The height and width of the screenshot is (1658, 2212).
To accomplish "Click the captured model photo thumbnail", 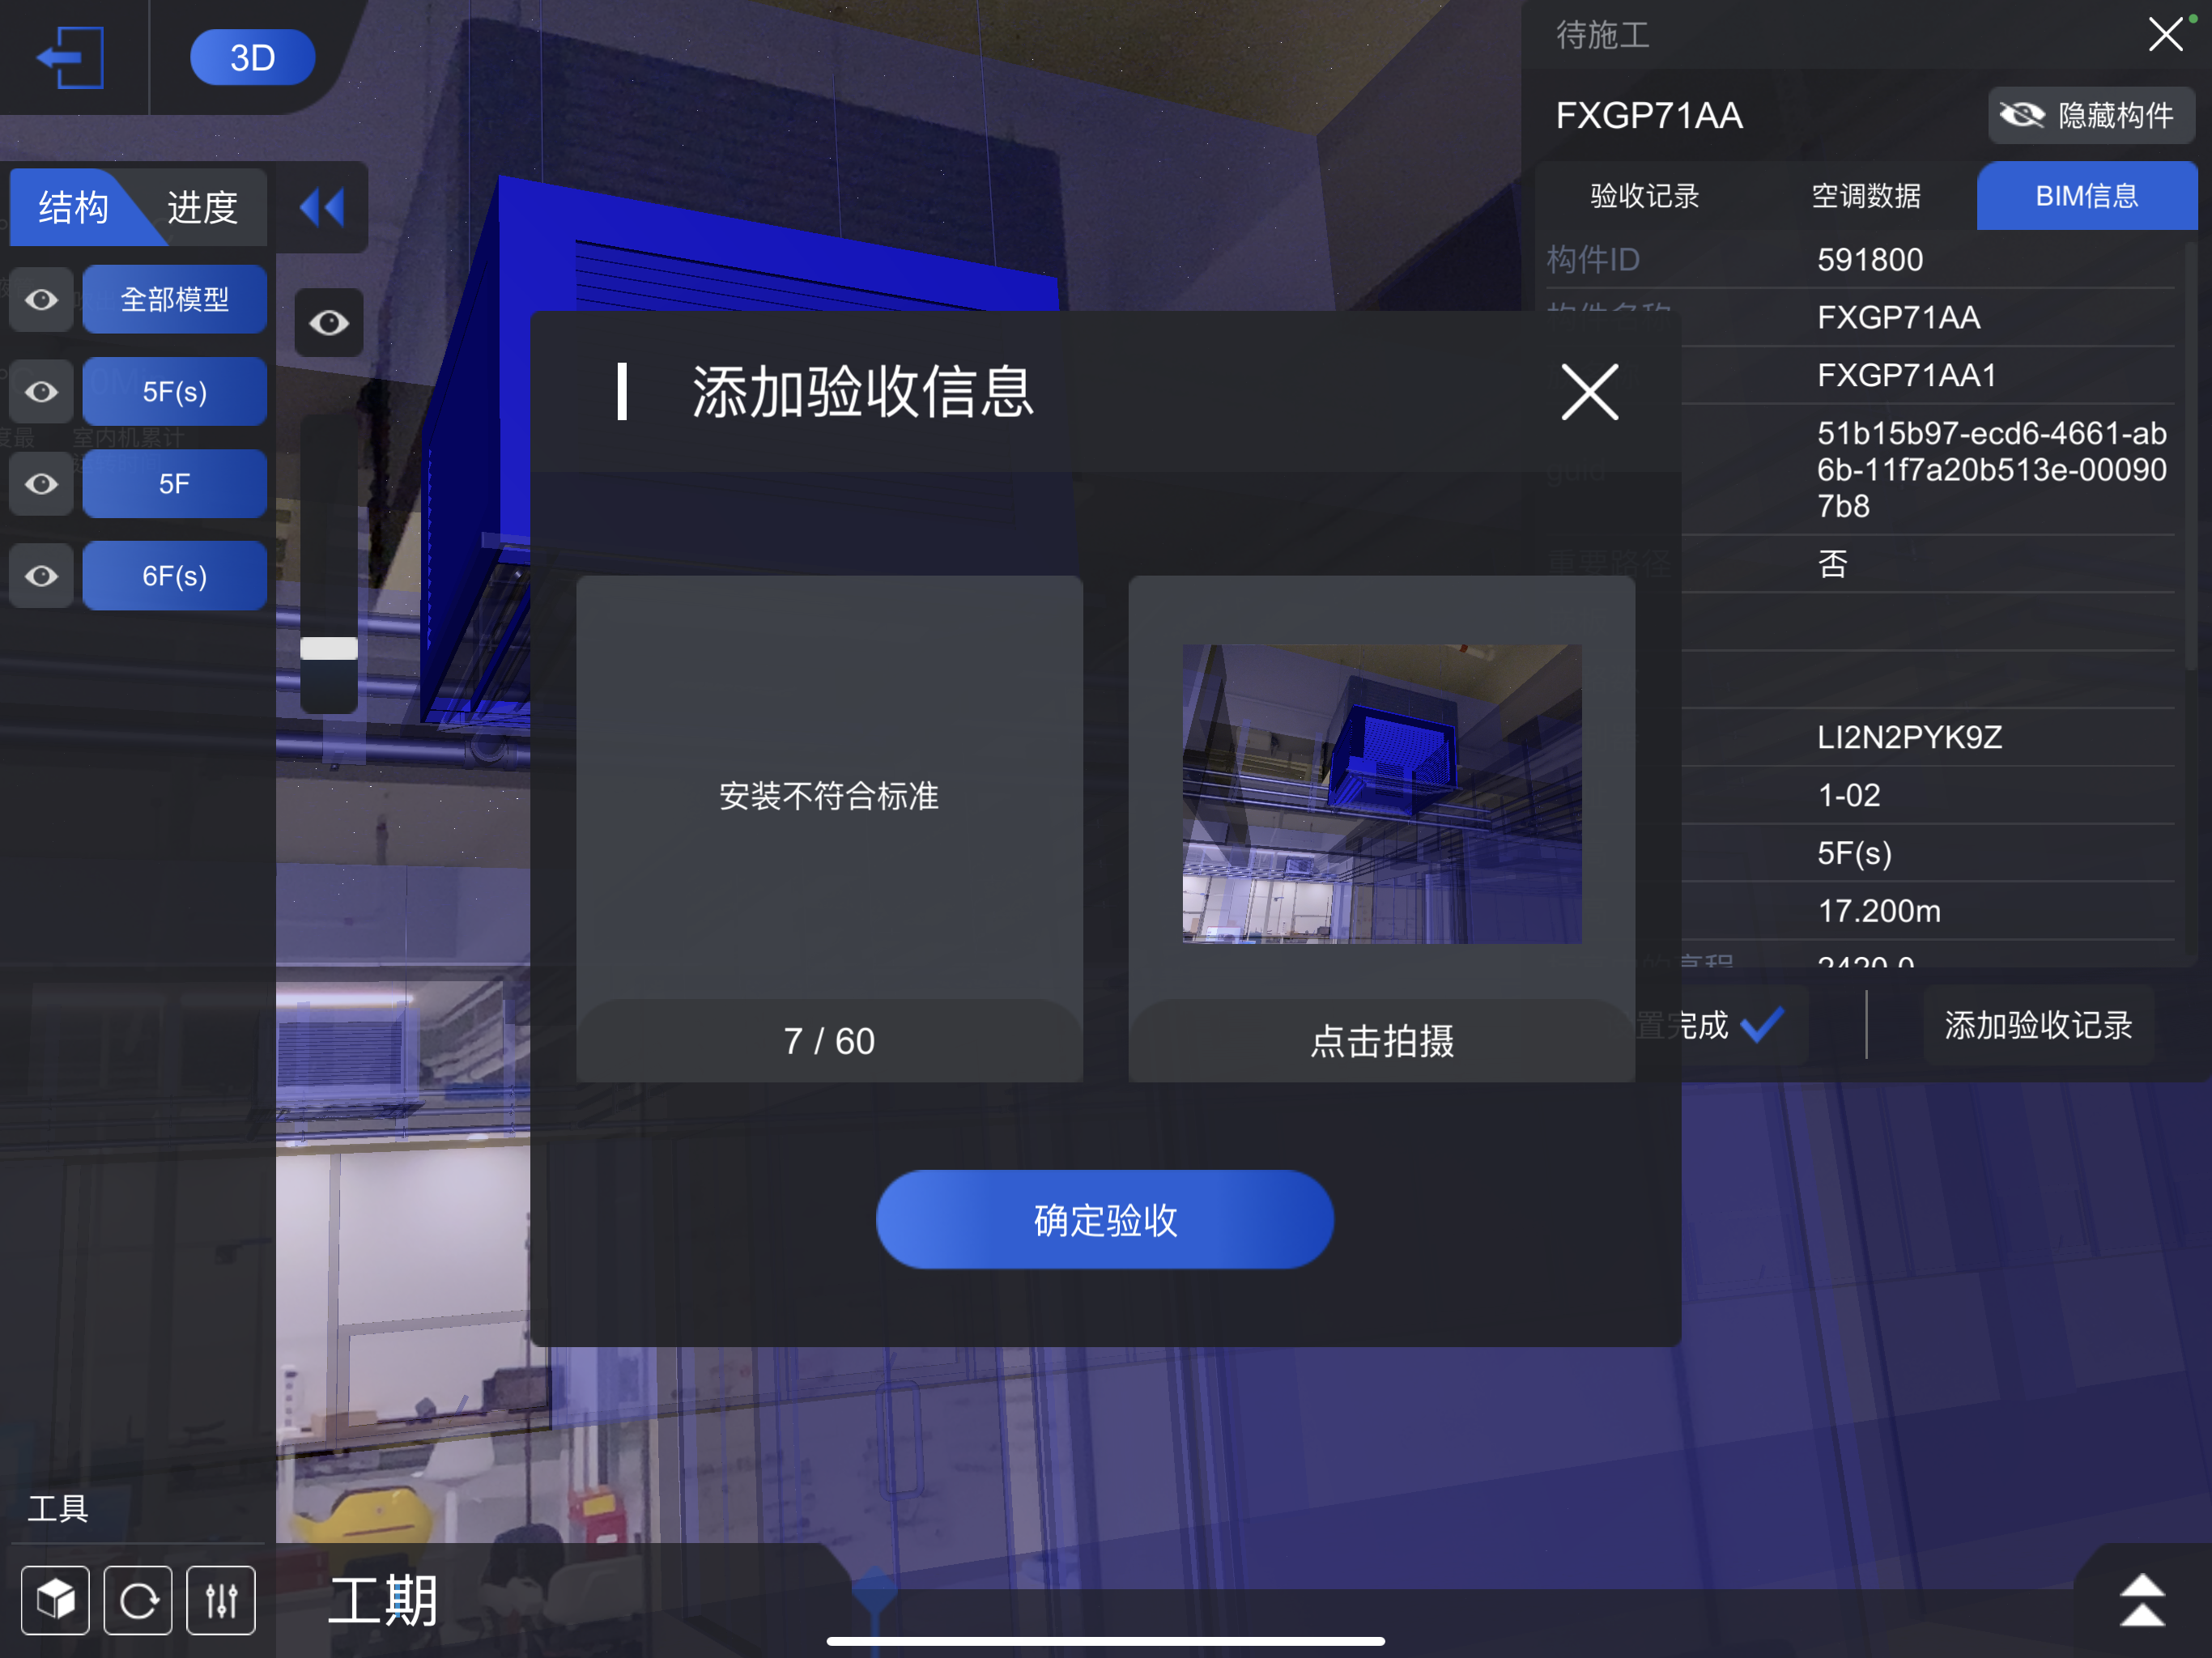I will (1382, 794).
